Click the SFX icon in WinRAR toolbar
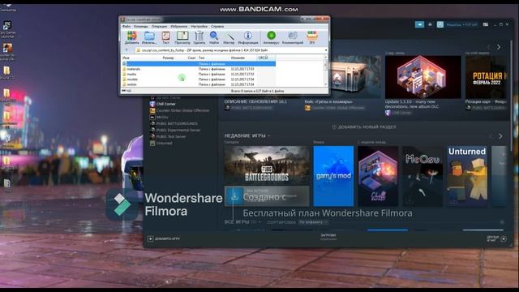The height and width of the screenshot is (292, 519). click(x=311, y=37)
